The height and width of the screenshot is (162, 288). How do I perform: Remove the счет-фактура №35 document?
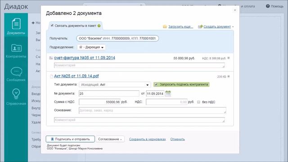[229, 58]
